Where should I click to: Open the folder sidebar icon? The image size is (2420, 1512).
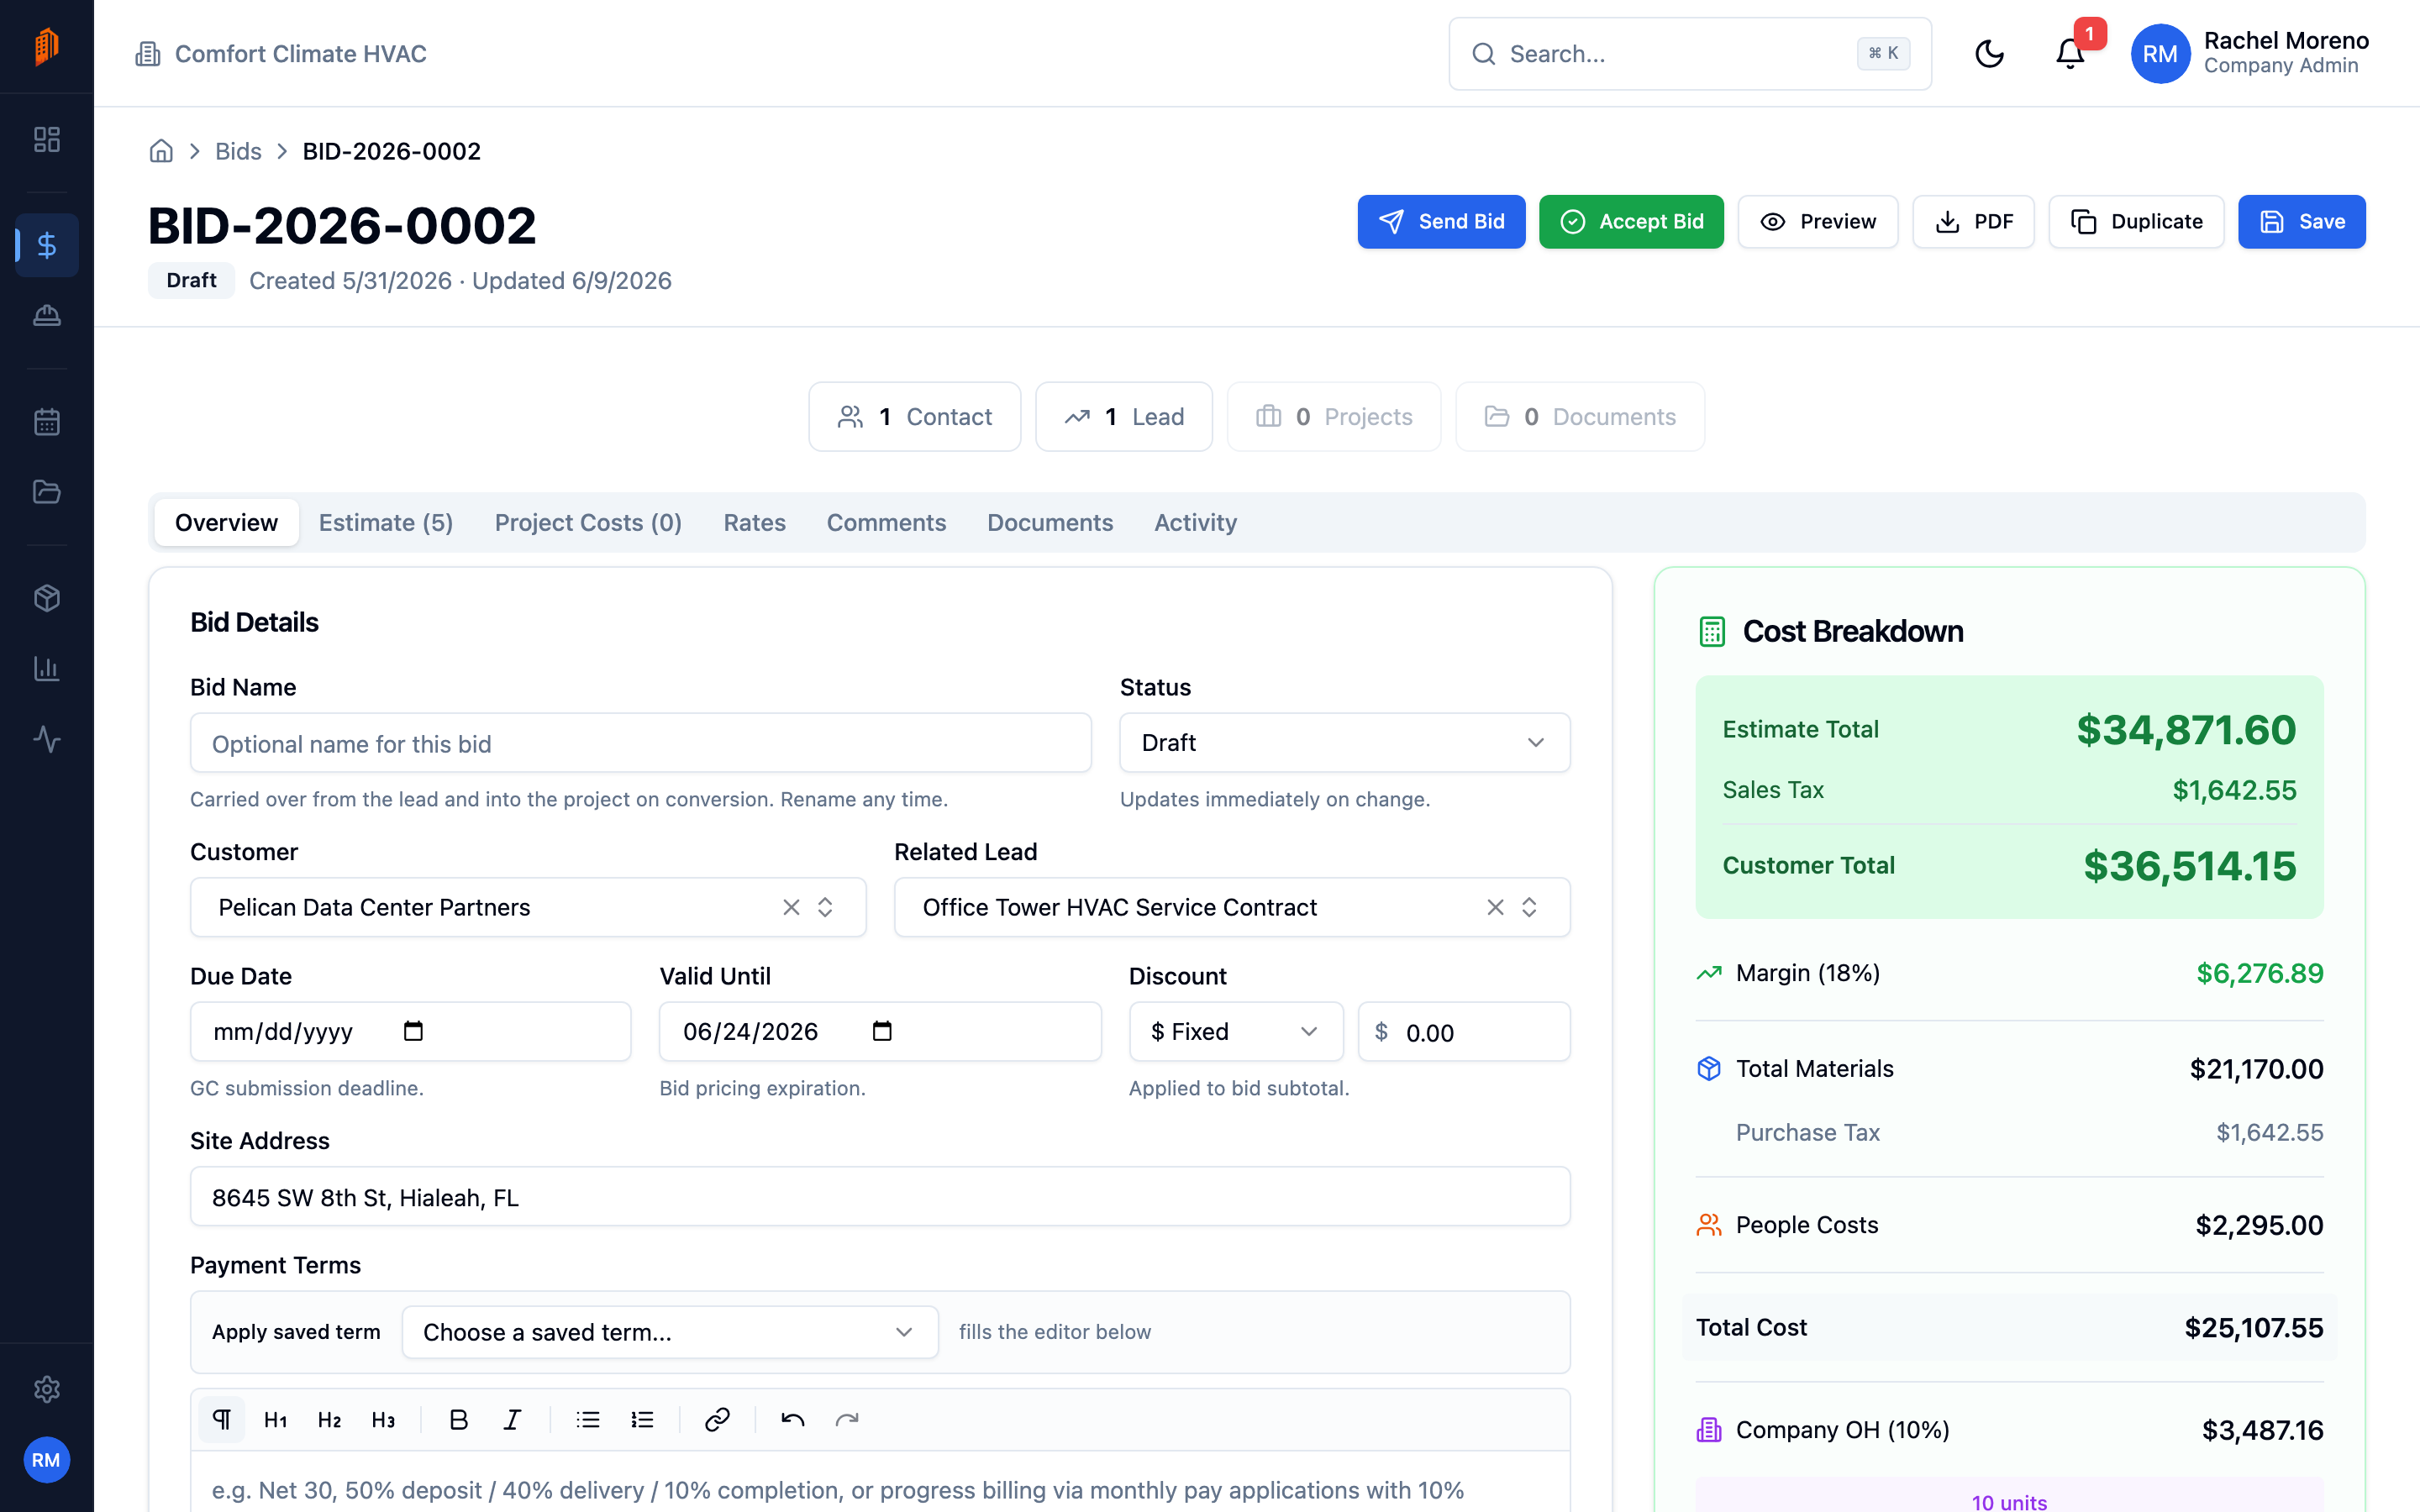click(47, 492)
